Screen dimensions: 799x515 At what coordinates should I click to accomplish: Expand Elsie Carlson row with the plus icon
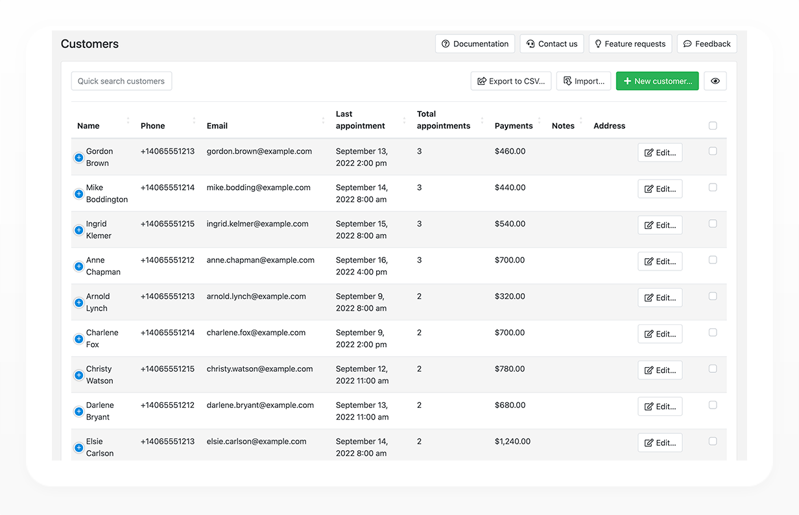point(78,448)
